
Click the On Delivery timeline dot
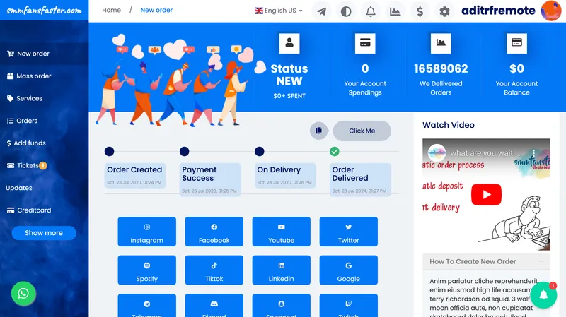click(x=259, y=152)
